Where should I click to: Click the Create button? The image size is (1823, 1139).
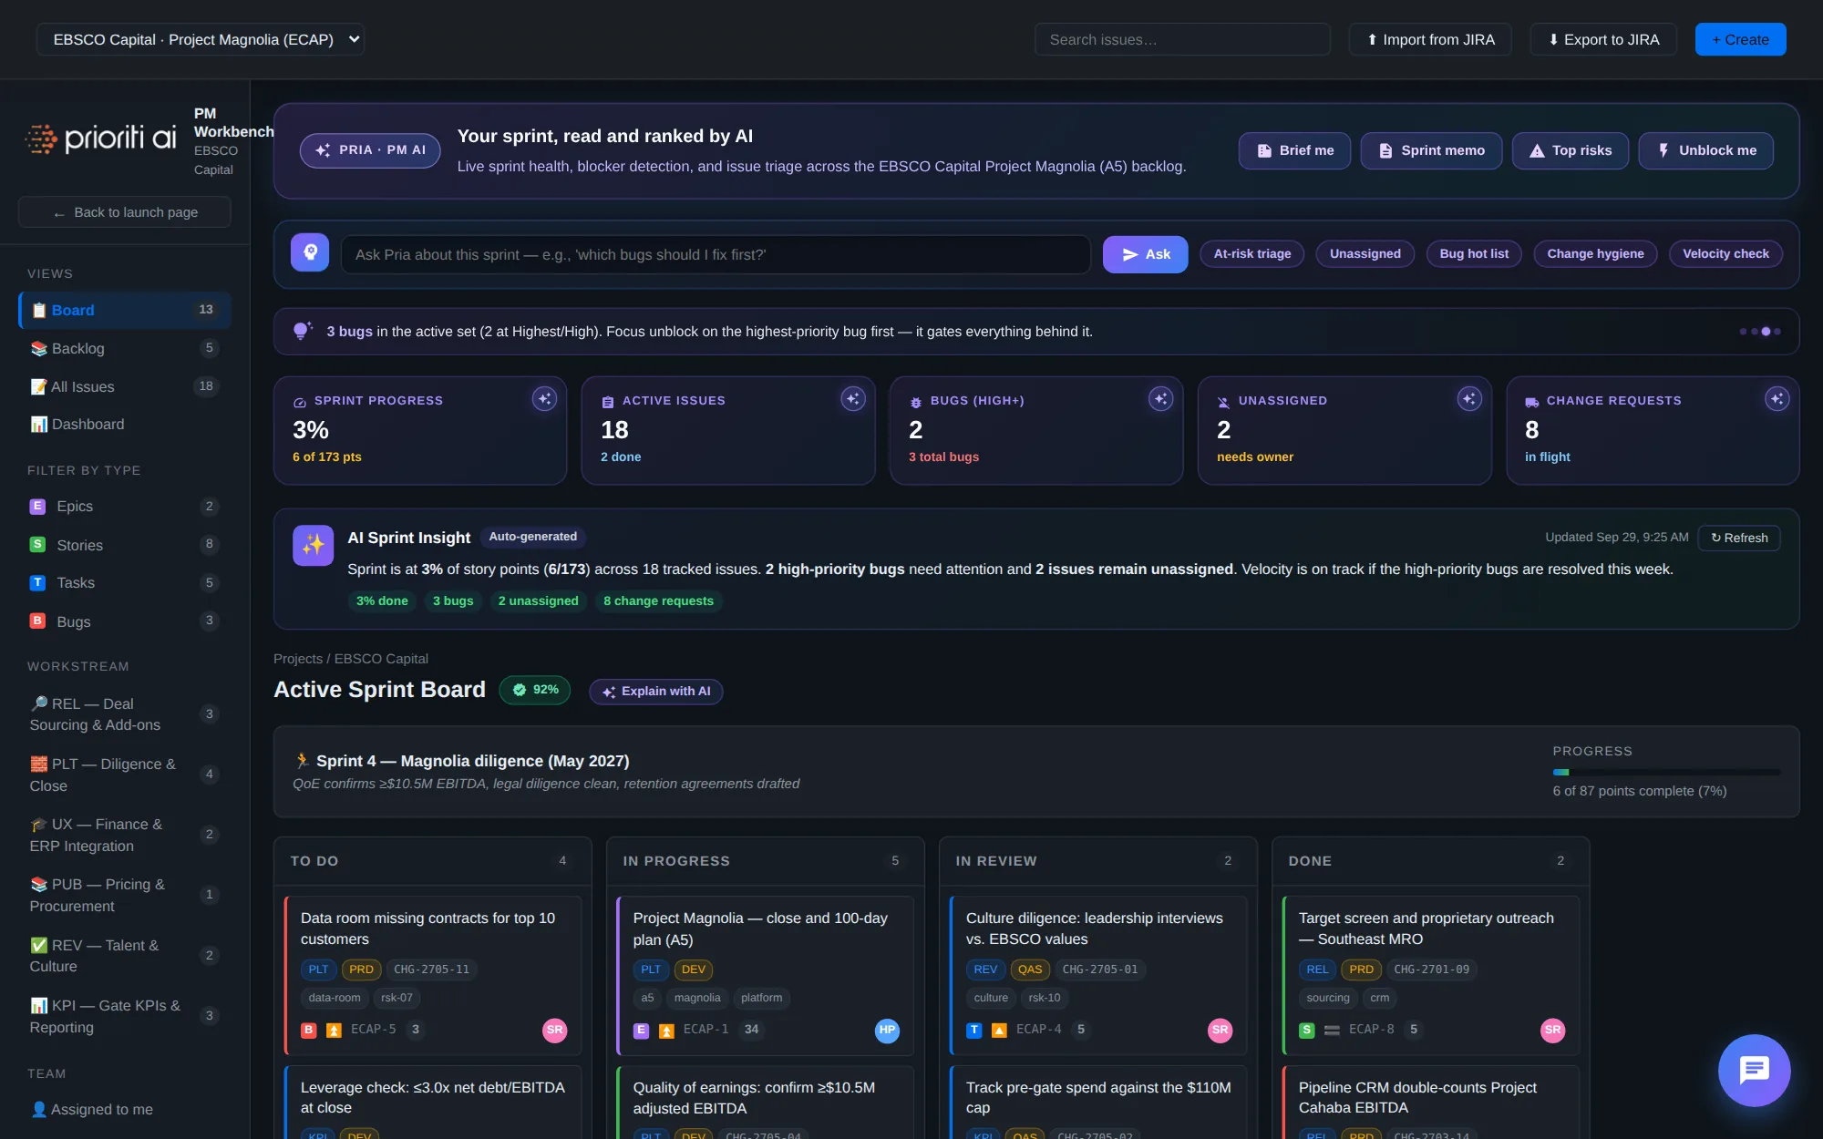click(1740, 39)
